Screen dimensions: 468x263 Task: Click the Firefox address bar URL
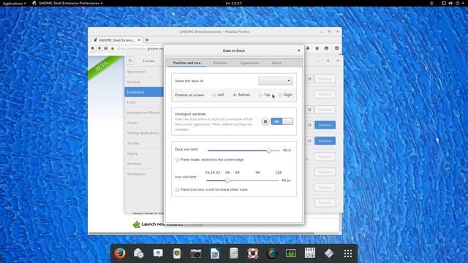(140, 48)
